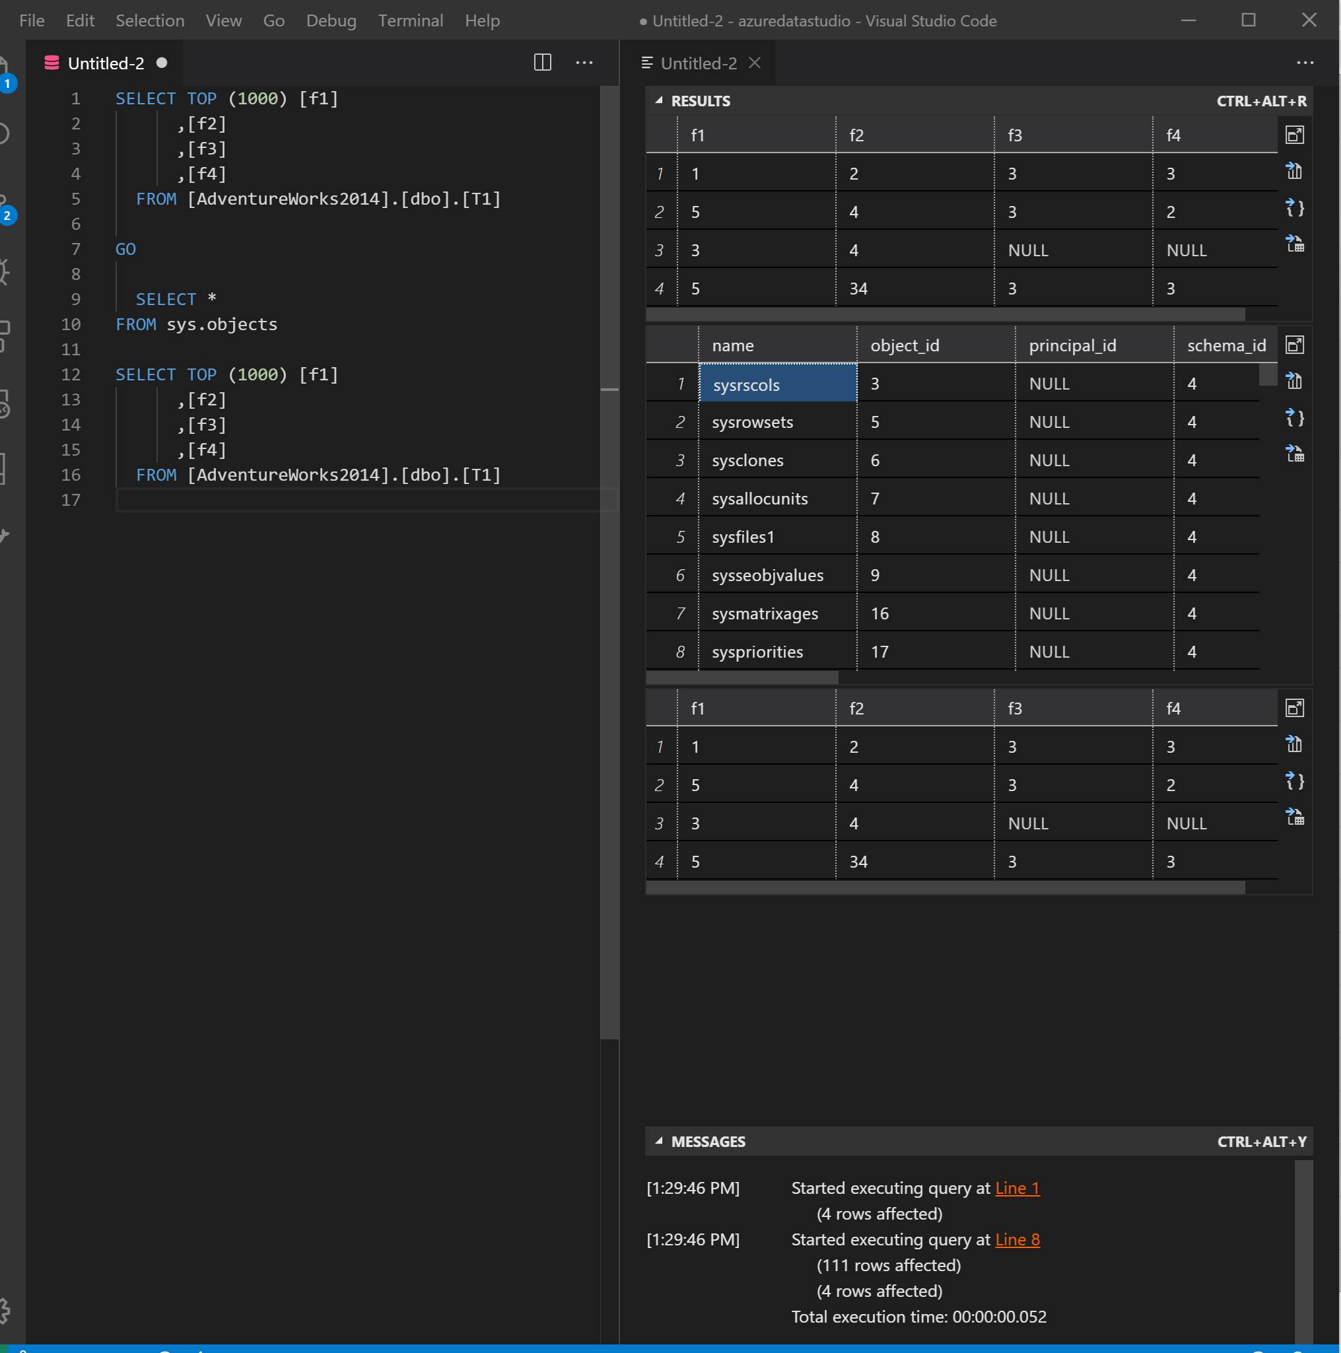Image resolution: width=1341 pixels, height=1353 pixels.
Task: Save the first result set as CSV
Action: (1294, 172)
